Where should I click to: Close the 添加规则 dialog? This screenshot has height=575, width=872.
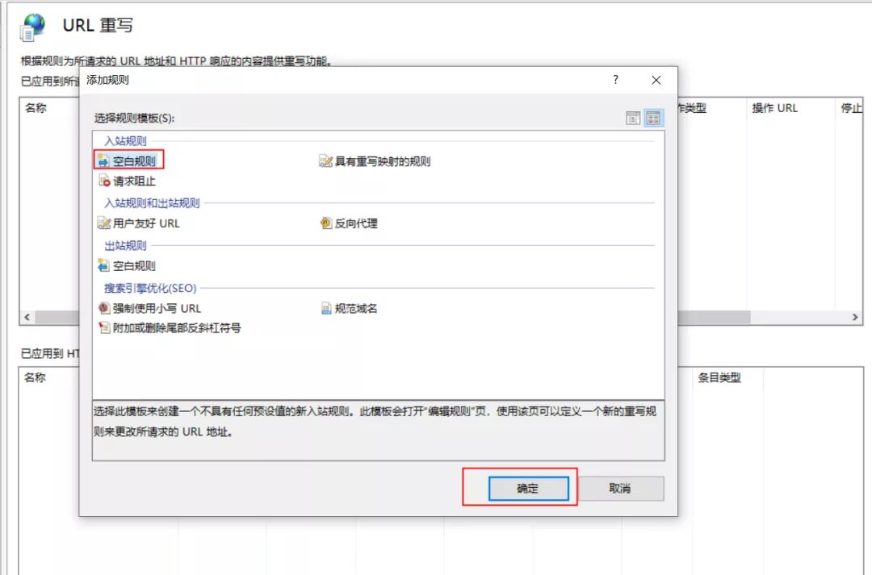coord(656,80)
